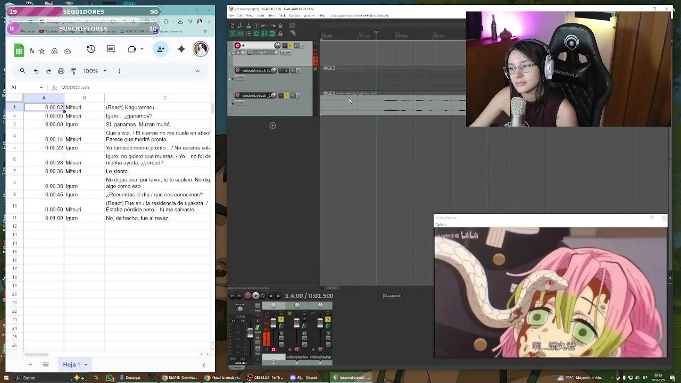Open Google account avatar in Sheets
This screenshot has height=383, width=681.
coord(201,49)
